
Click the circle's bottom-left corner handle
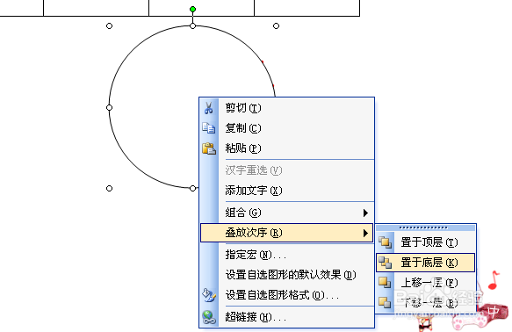coord(110,188)
